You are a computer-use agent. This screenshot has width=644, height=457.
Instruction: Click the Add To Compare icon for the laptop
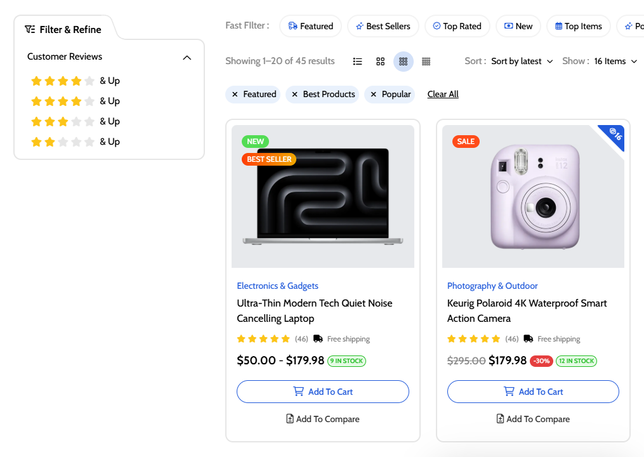pyautogui.click(x=290, y=419)
